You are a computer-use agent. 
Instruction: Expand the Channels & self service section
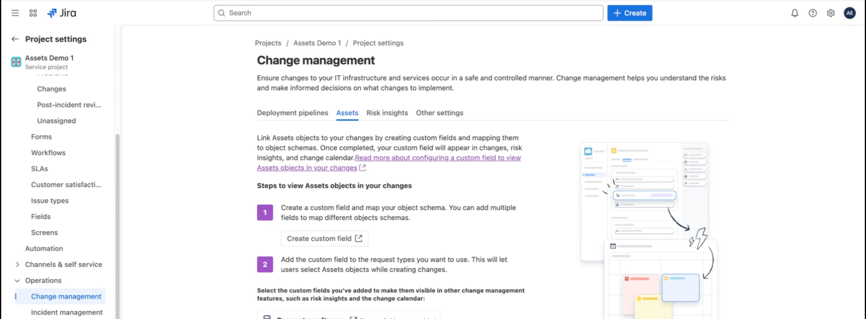pos(18,264)
